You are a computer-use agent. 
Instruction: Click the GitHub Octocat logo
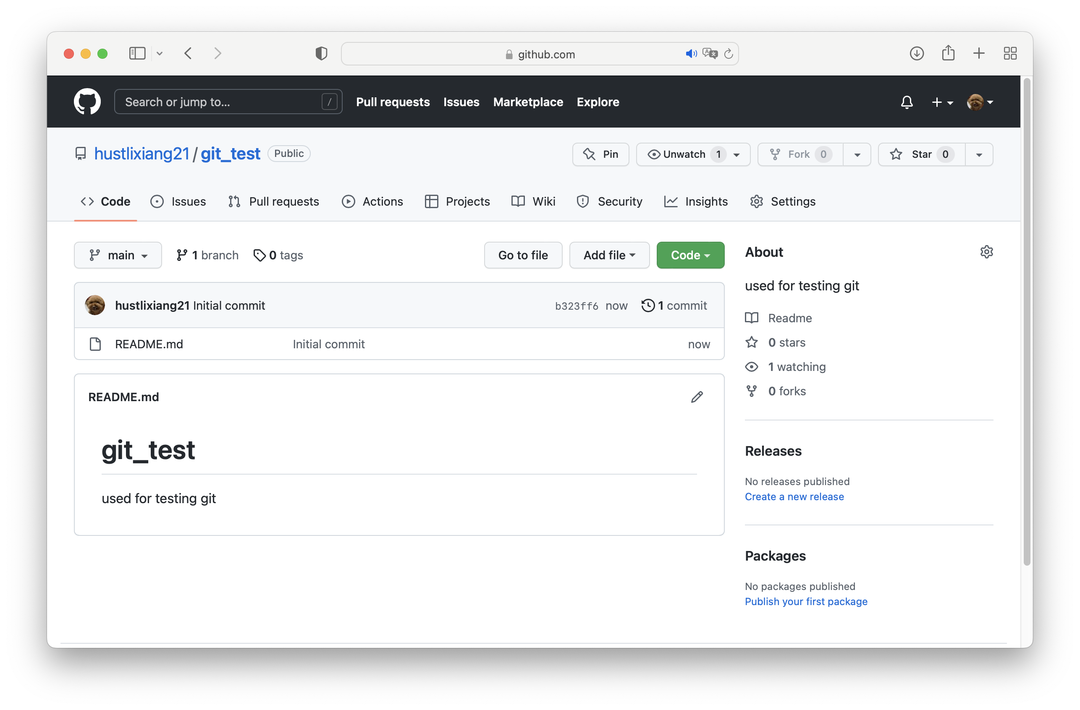coord(87,102)
